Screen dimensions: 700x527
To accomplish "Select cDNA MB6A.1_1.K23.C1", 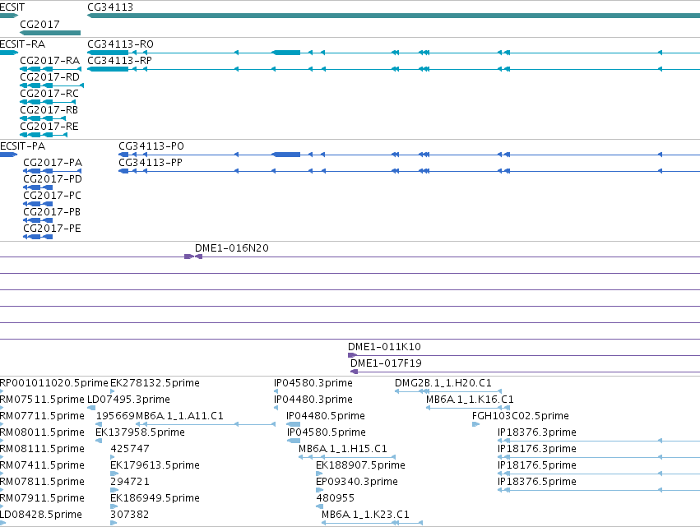I will point(365,515).
